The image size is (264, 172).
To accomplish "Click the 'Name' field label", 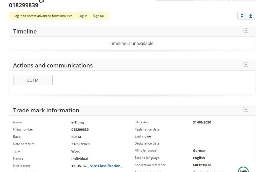I will pyautogui.click(x=18, y=122).
